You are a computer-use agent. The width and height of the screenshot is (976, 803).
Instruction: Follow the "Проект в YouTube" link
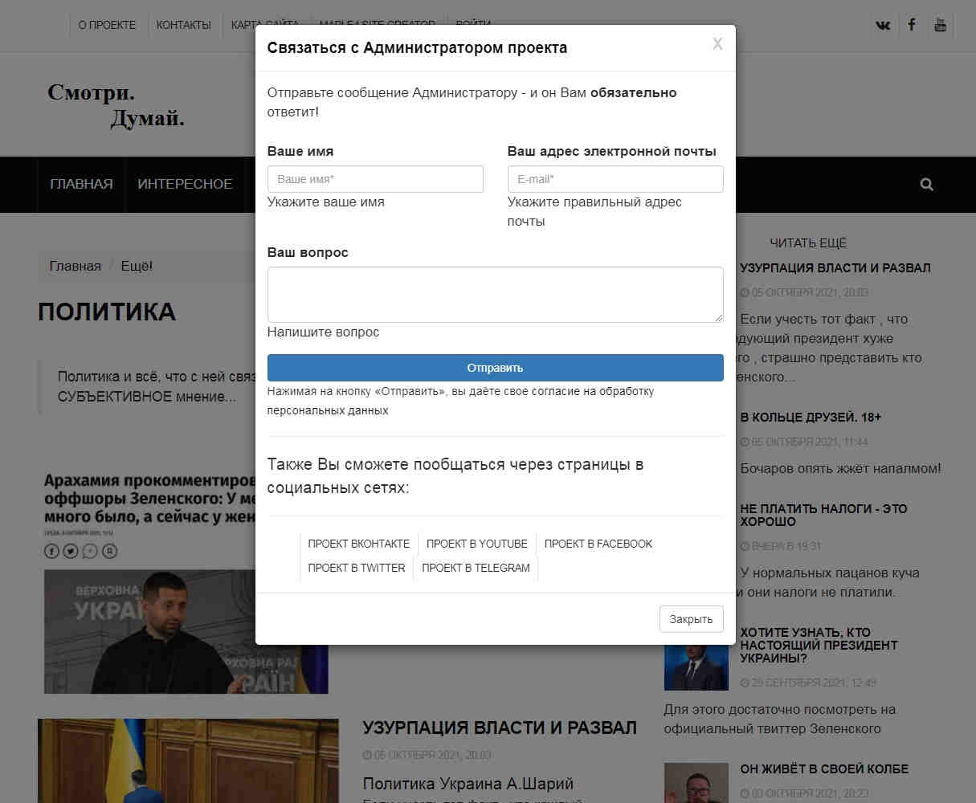tap(476, 544)
